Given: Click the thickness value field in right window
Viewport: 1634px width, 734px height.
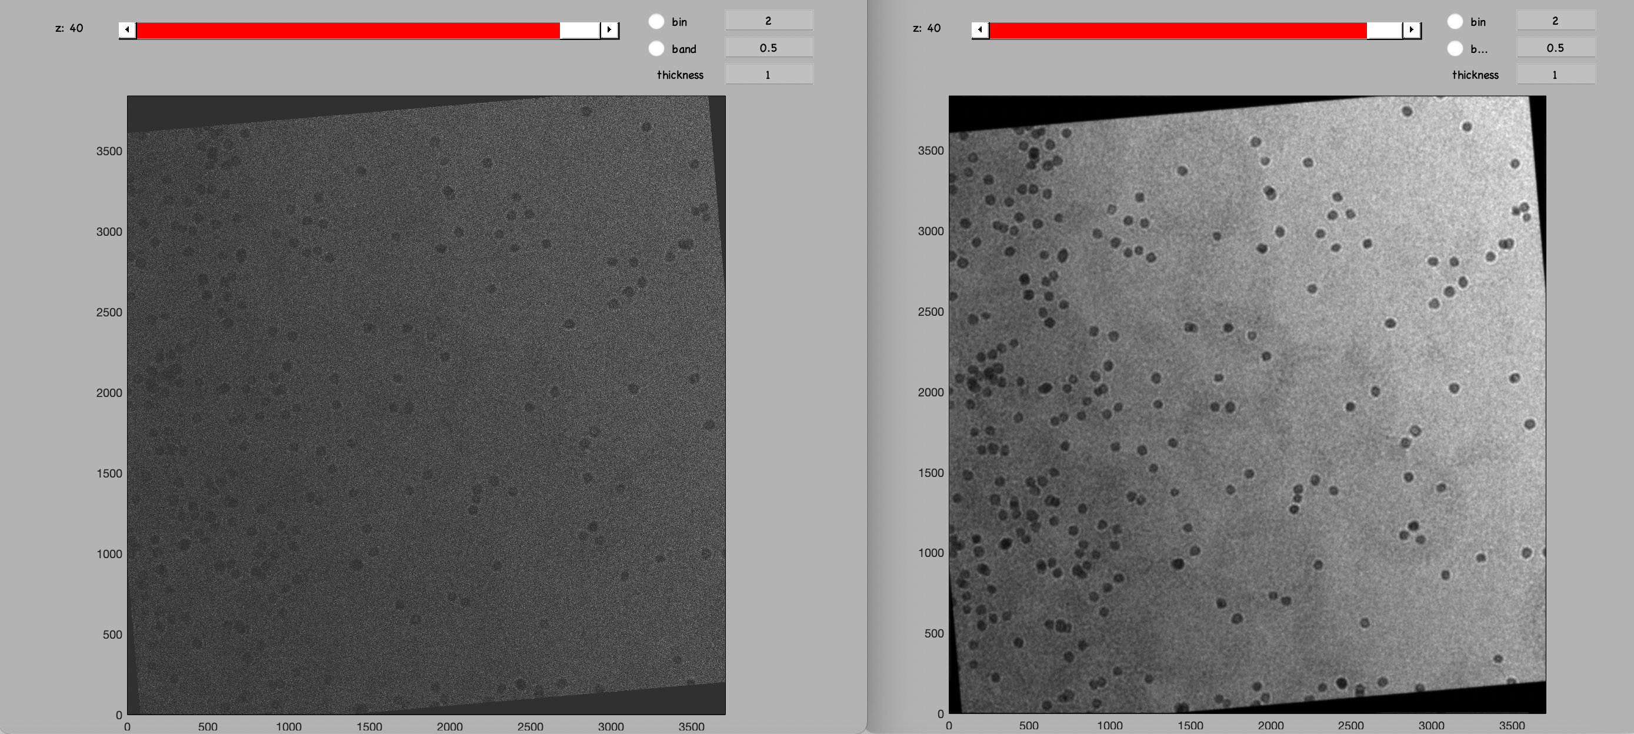Looking at the screenshot, I should 1555,75.
